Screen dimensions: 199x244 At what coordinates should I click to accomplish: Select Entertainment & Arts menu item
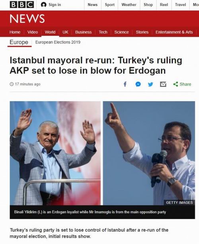point(174,32)
